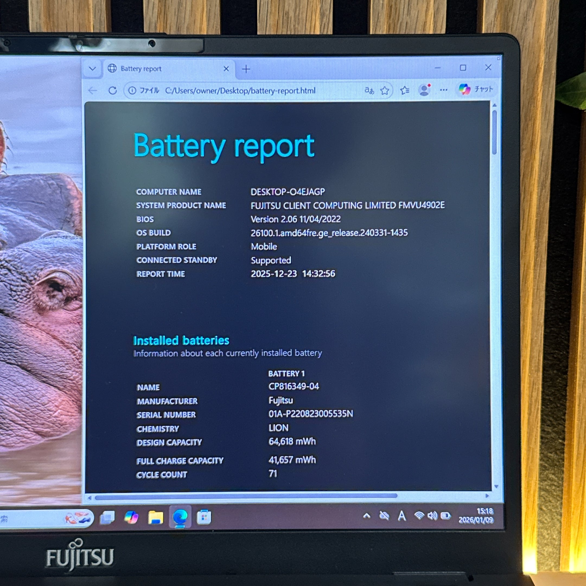
Task: Open a new browser tab
Action: pos(246,69)
